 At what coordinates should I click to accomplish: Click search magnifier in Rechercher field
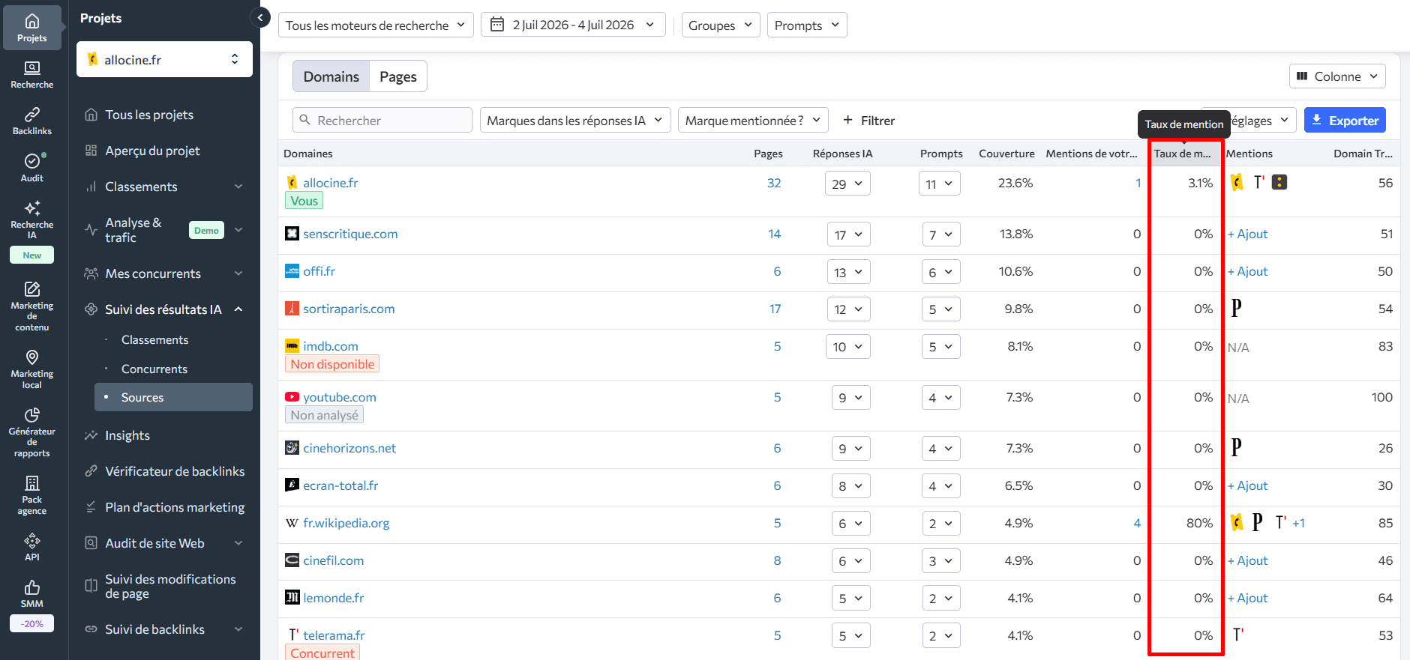coord(304,120)
